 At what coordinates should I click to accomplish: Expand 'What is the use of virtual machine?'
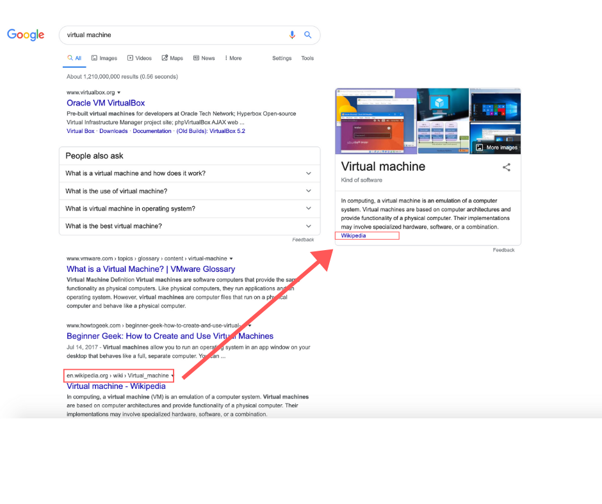coord(190,191)
